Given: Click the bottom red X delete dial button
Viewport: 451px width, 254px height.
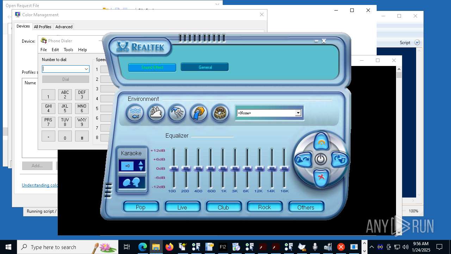Looking at the screenshot, I should point(321,177).
